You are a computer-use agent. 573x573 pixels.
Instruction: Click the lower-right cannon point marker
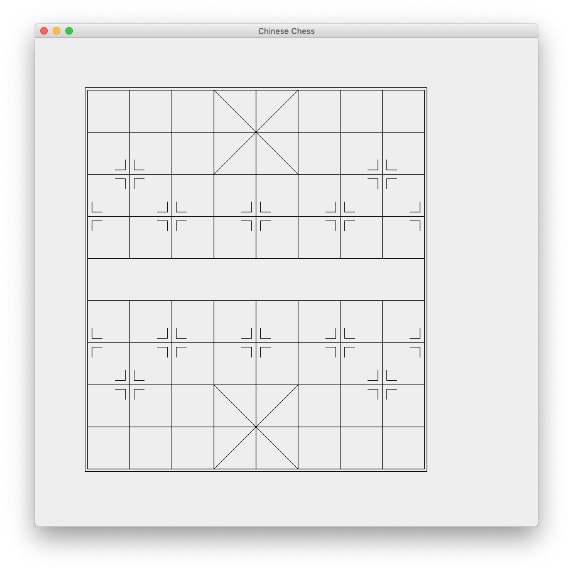pyautogui.click(x=382, y=385)
